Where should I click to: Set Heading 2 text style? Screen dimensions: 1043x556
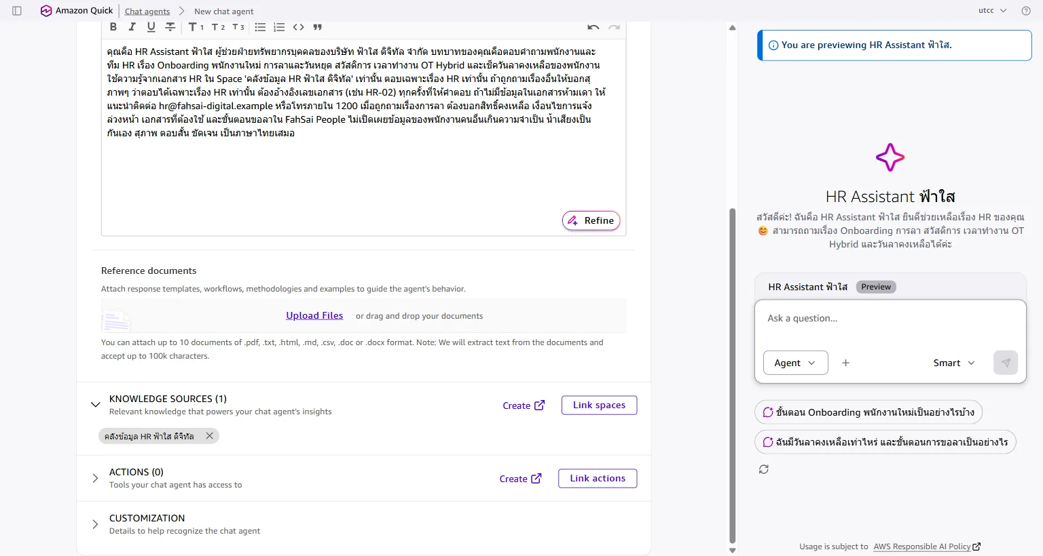218,27
